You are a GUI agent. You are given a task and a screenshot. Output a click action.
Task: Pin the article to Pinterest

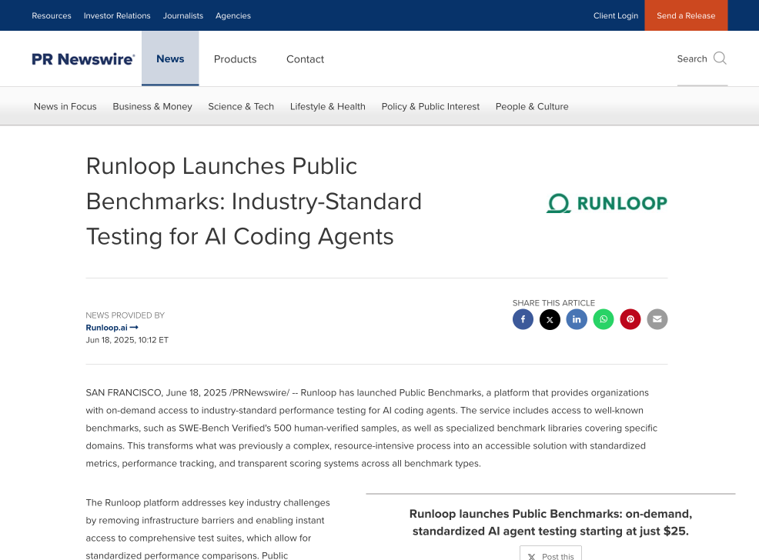tap(630, 319)
